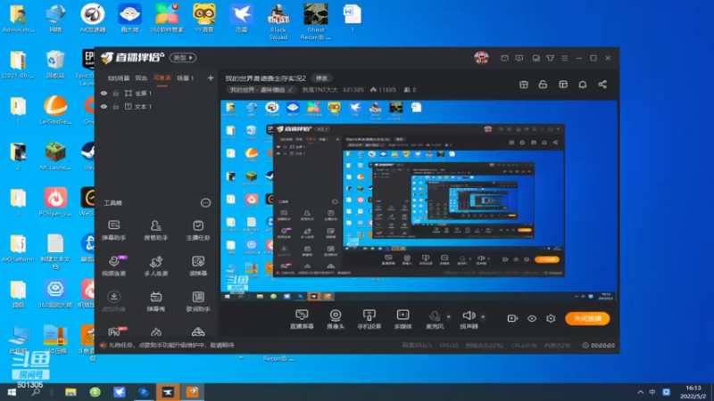This screenshot has width=714, height=401.
Task: Click the 修改 button next to the stream title
Action: point(321,78)
